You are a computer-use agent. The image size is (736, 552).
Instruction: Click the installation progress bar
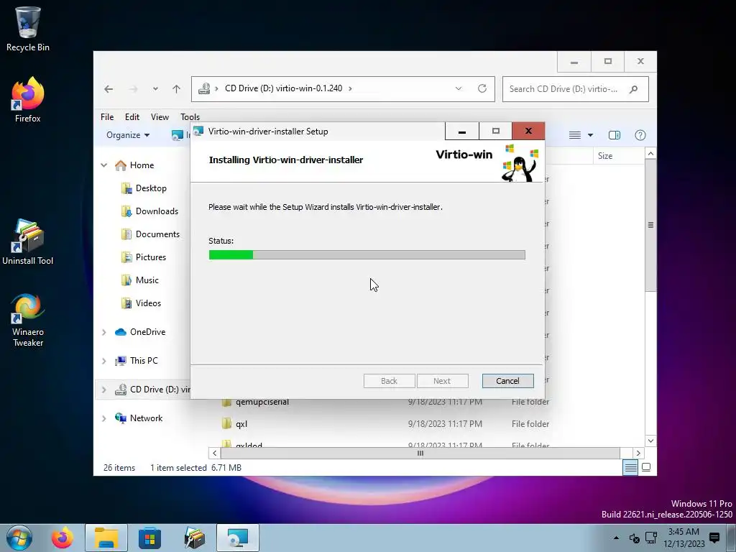(367, 255)
